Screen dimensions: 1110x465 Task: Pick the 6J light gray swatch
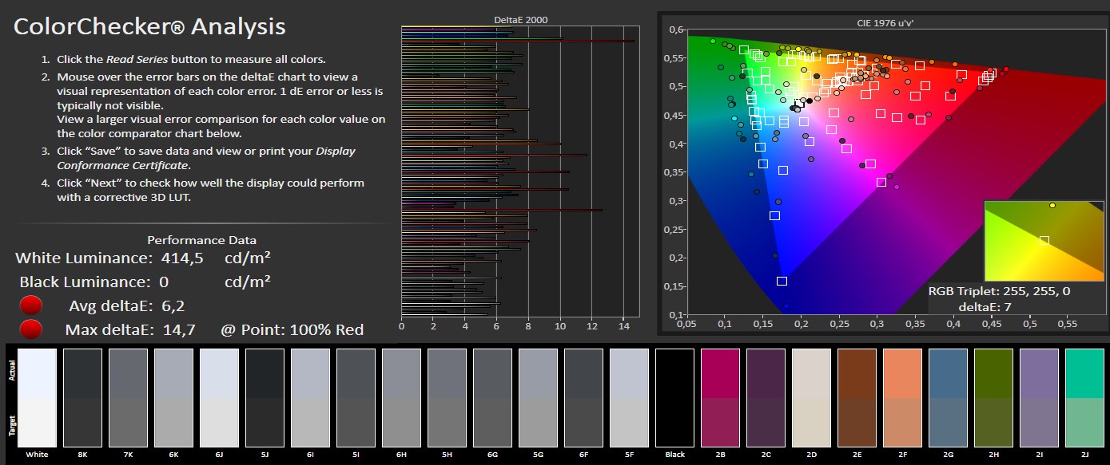click(x=219, y=397)
